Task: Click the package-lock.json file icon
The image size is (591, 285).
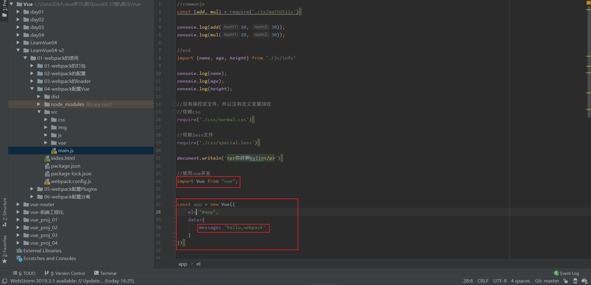Action: click(47, 174)
